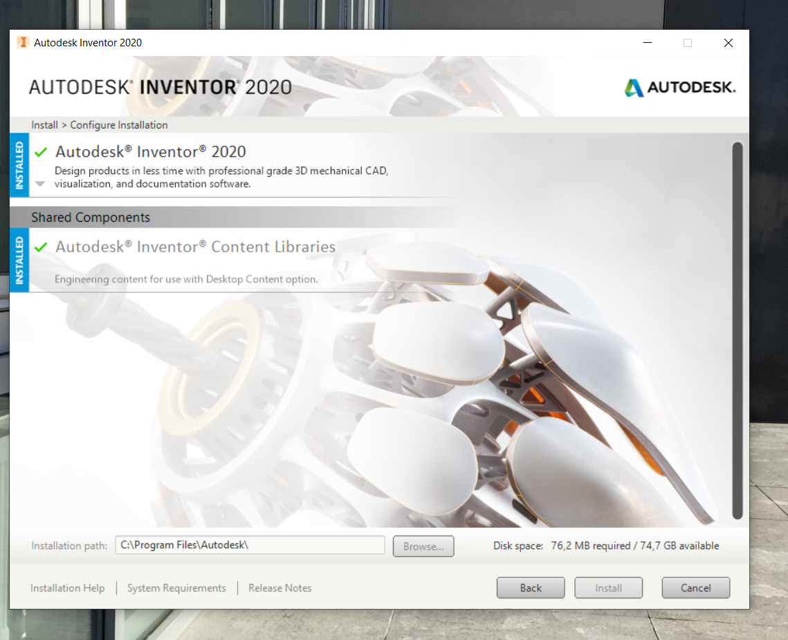The width and height of the screenshot is (788, 640).
Task: Expand the Autodesk Inventor Content Libraries entry
Action: click(195, 246)
